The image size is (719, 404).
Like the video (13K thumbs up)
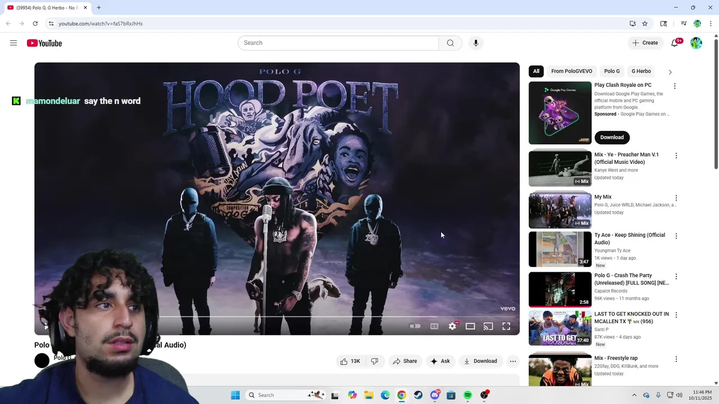(350, 361)
